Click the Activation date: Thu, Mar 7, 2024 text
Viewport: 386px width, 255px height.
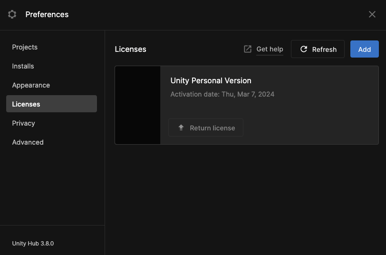(222, 94)
